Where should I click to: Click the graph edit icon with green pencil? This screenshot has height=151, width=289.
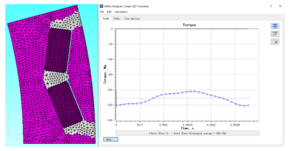coord(275,34)
